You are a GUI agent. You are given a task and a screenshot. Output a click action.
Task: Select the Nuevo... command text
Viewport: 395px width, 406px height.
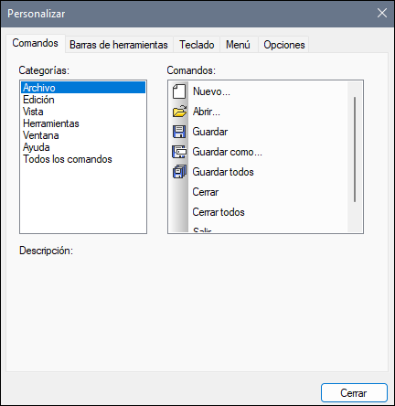tap(211, 91)
